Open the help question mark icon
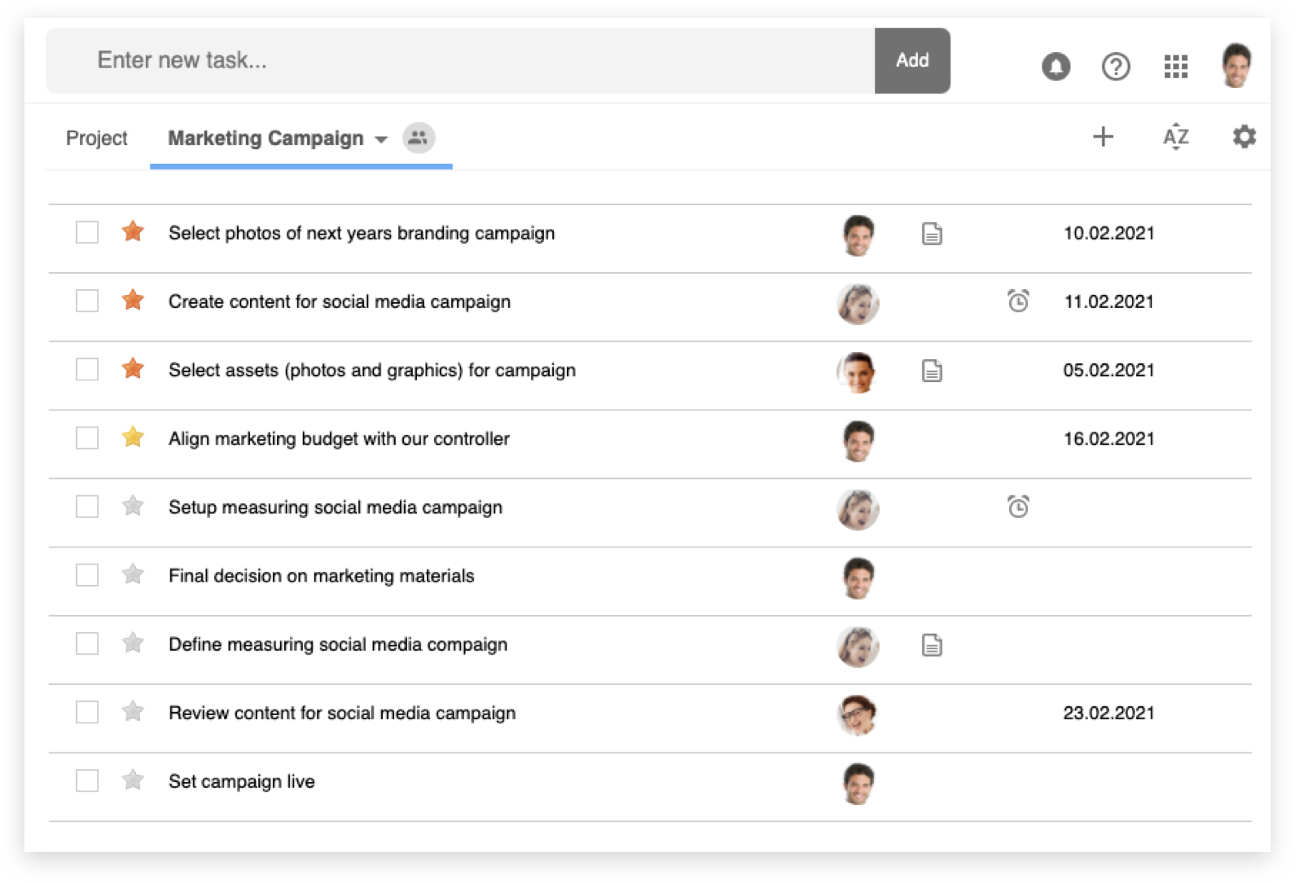The height and width of the screenshot is (883, 1295). pyautogui.click(x=1115, y=66)
